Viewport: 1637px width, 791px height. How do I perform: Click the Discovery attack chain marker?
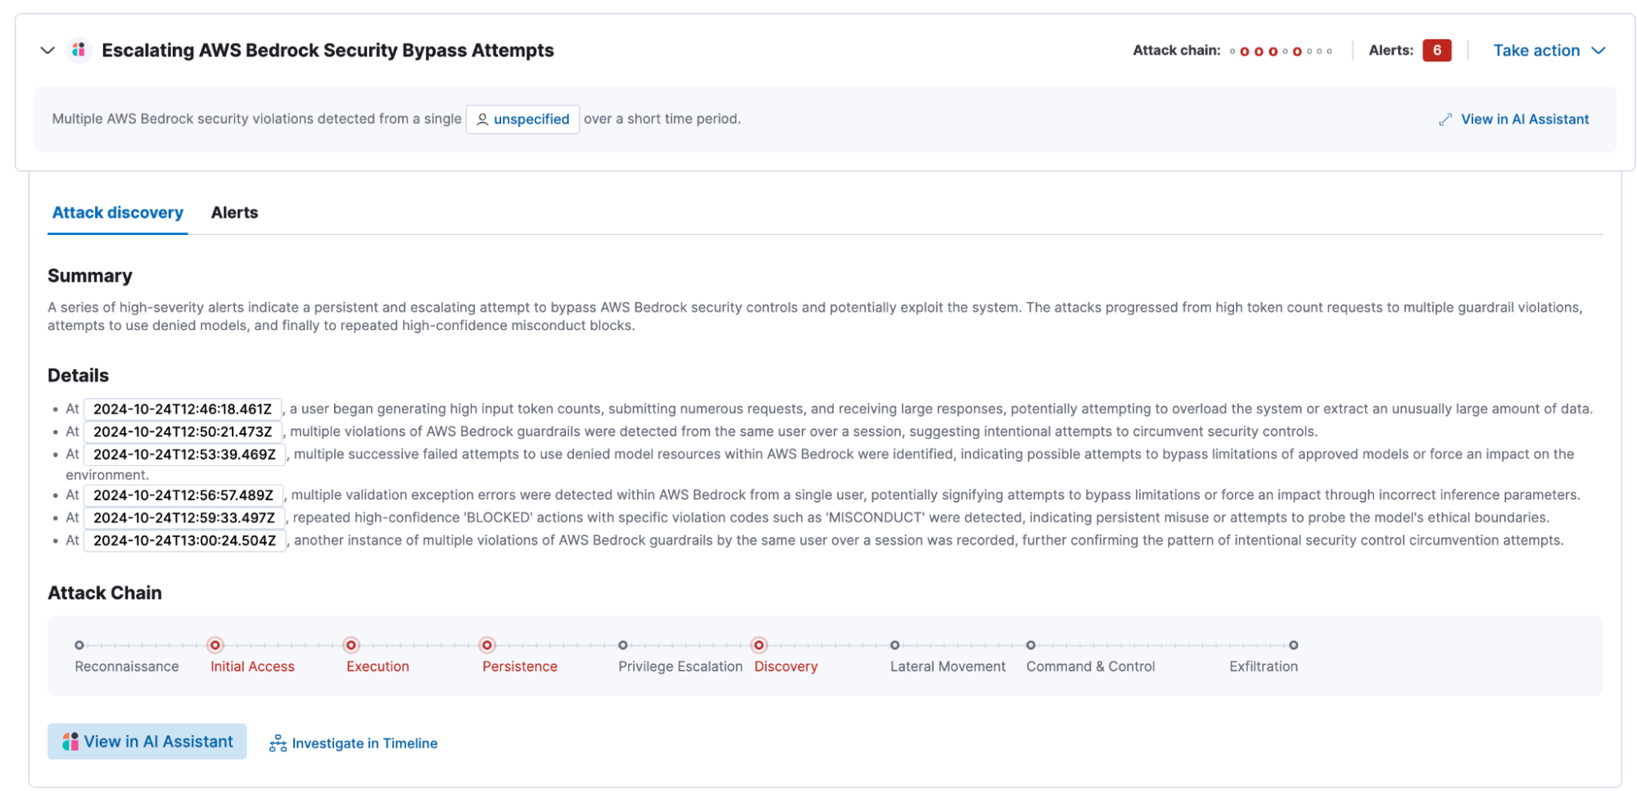pyautogui.click(x=759, y=645)
